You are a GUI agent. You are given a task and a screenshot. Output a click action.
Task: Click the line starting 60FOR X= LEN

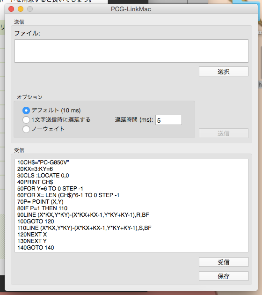pos(68,195)
